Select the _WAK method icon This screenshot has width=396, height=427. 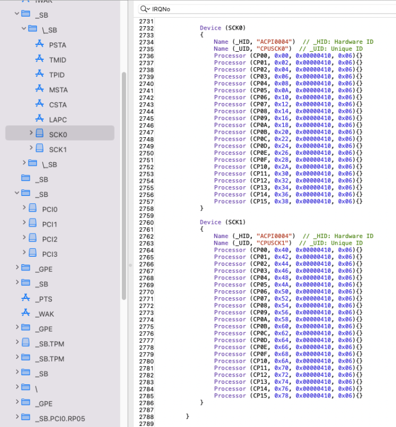(26, 313)
